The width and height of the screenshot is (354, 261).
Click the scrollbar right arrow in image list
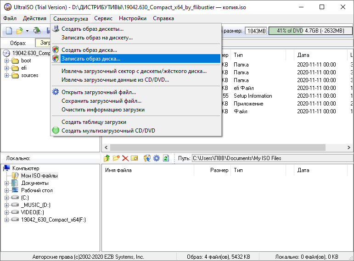[x=349, y=147]
